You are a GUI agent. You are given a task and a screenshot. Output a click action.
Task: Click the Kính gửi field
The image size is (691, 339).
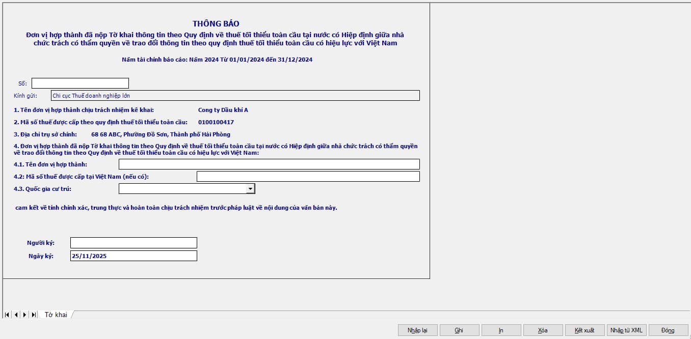click(235, 95)
